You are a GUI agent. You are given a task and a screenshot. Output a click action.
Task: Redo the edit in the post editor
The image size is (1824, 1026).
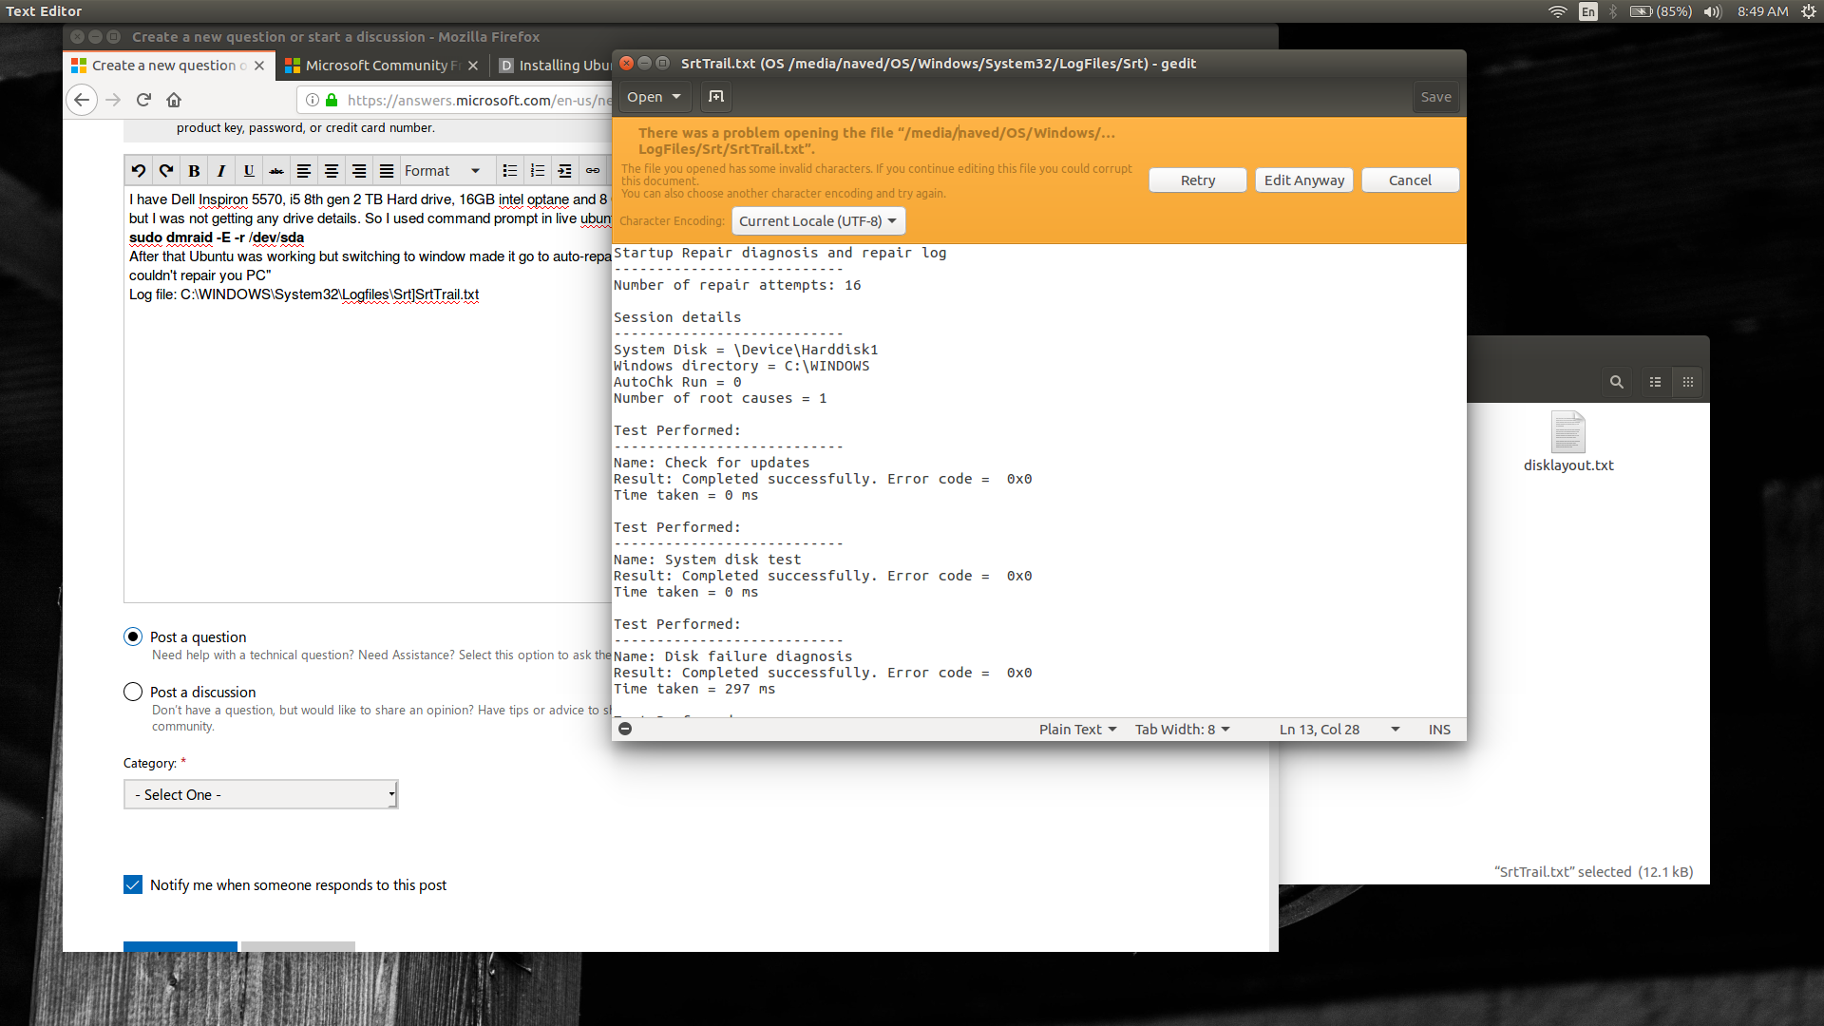pyautogui.click(x=166, y=171)
